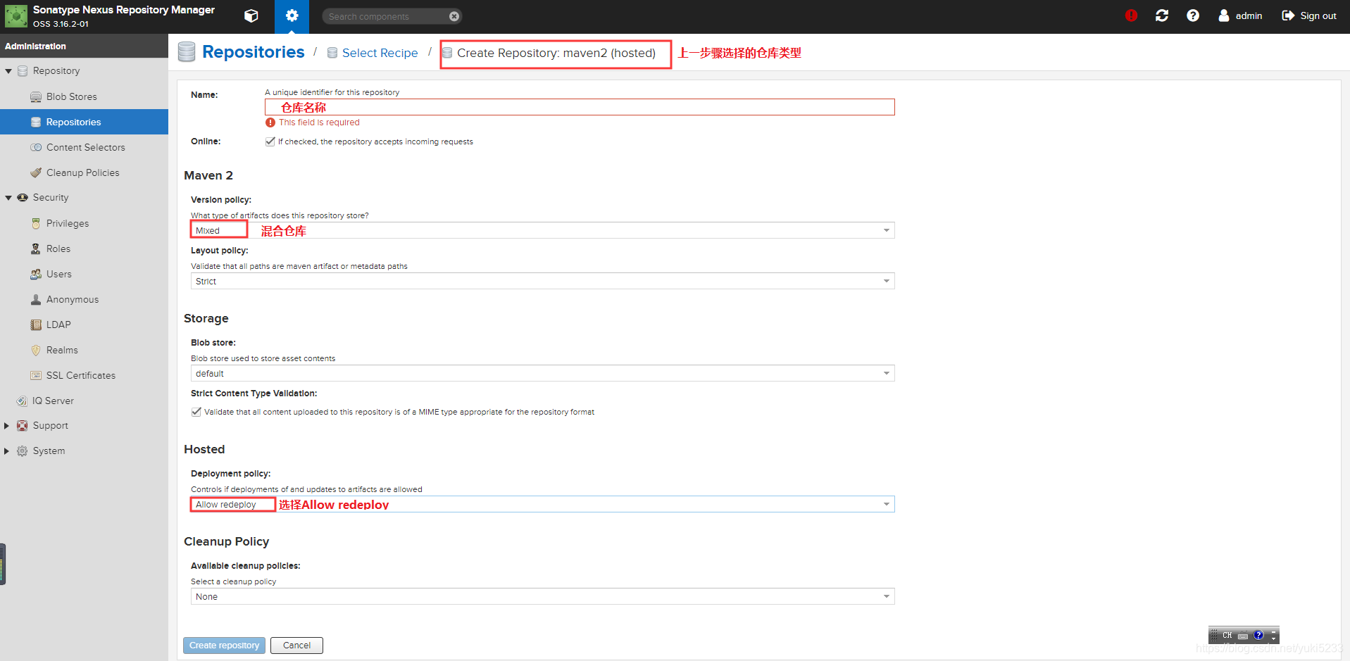Click the collapse handle on left edge
This screenshot has width=1350, height=661.
[x=3, y=564]
